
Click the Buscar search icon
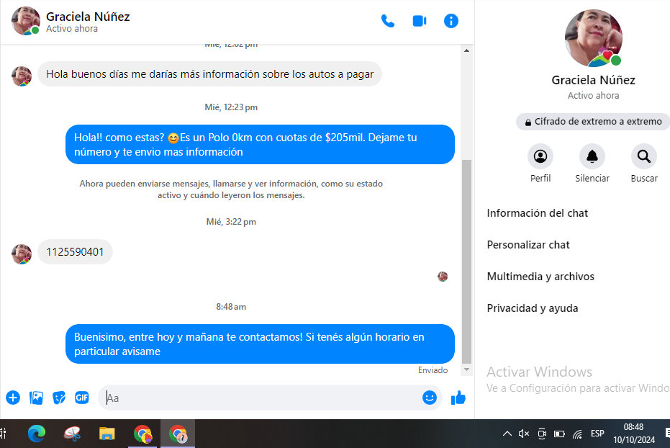coord(643,156)
